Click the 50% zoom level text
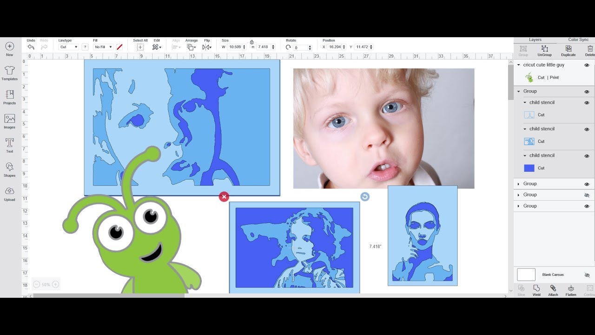Image resolution: width=595 pixels, height=335 pixels. [46, 284]
